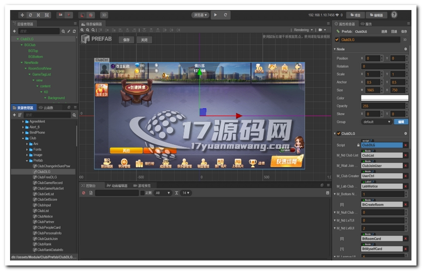Click the console font size icon

[177, 193]
